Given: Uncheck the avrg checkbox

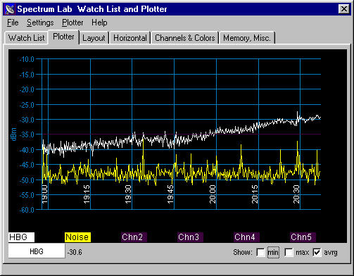Looking at the screenshot, I should click(x=317, y=253).
